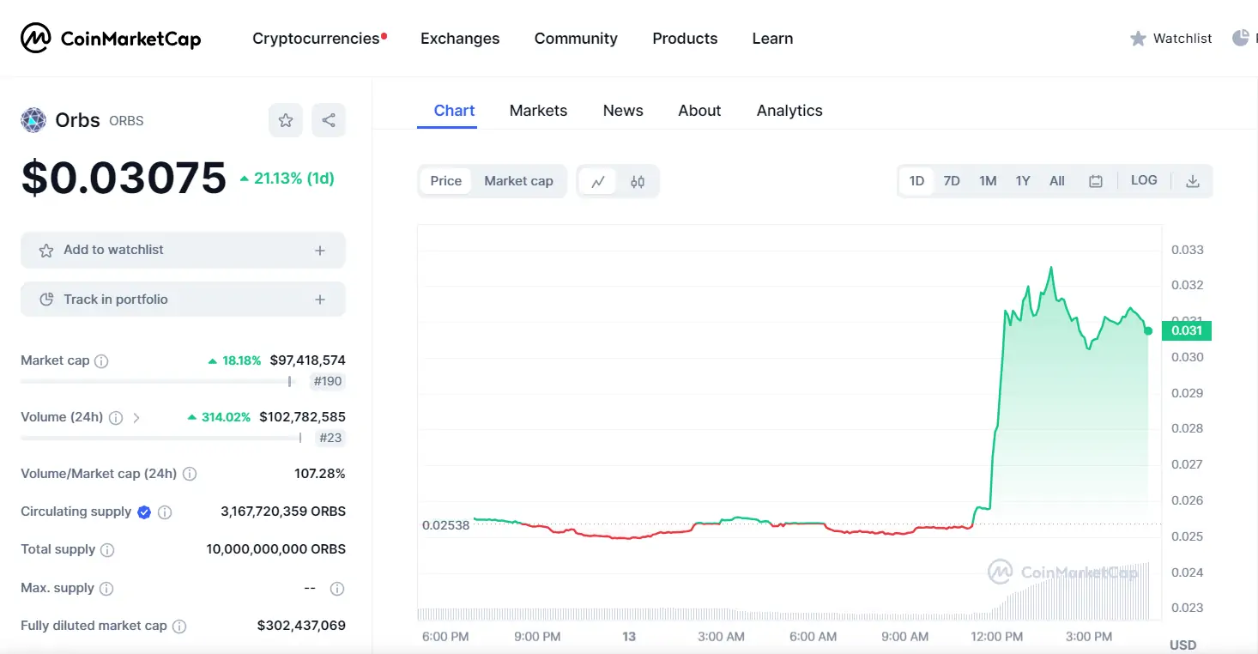Click the 0.02538 opening price label
The height and width of the screenshot is (654, 1258).
click(x=446, y=525)
